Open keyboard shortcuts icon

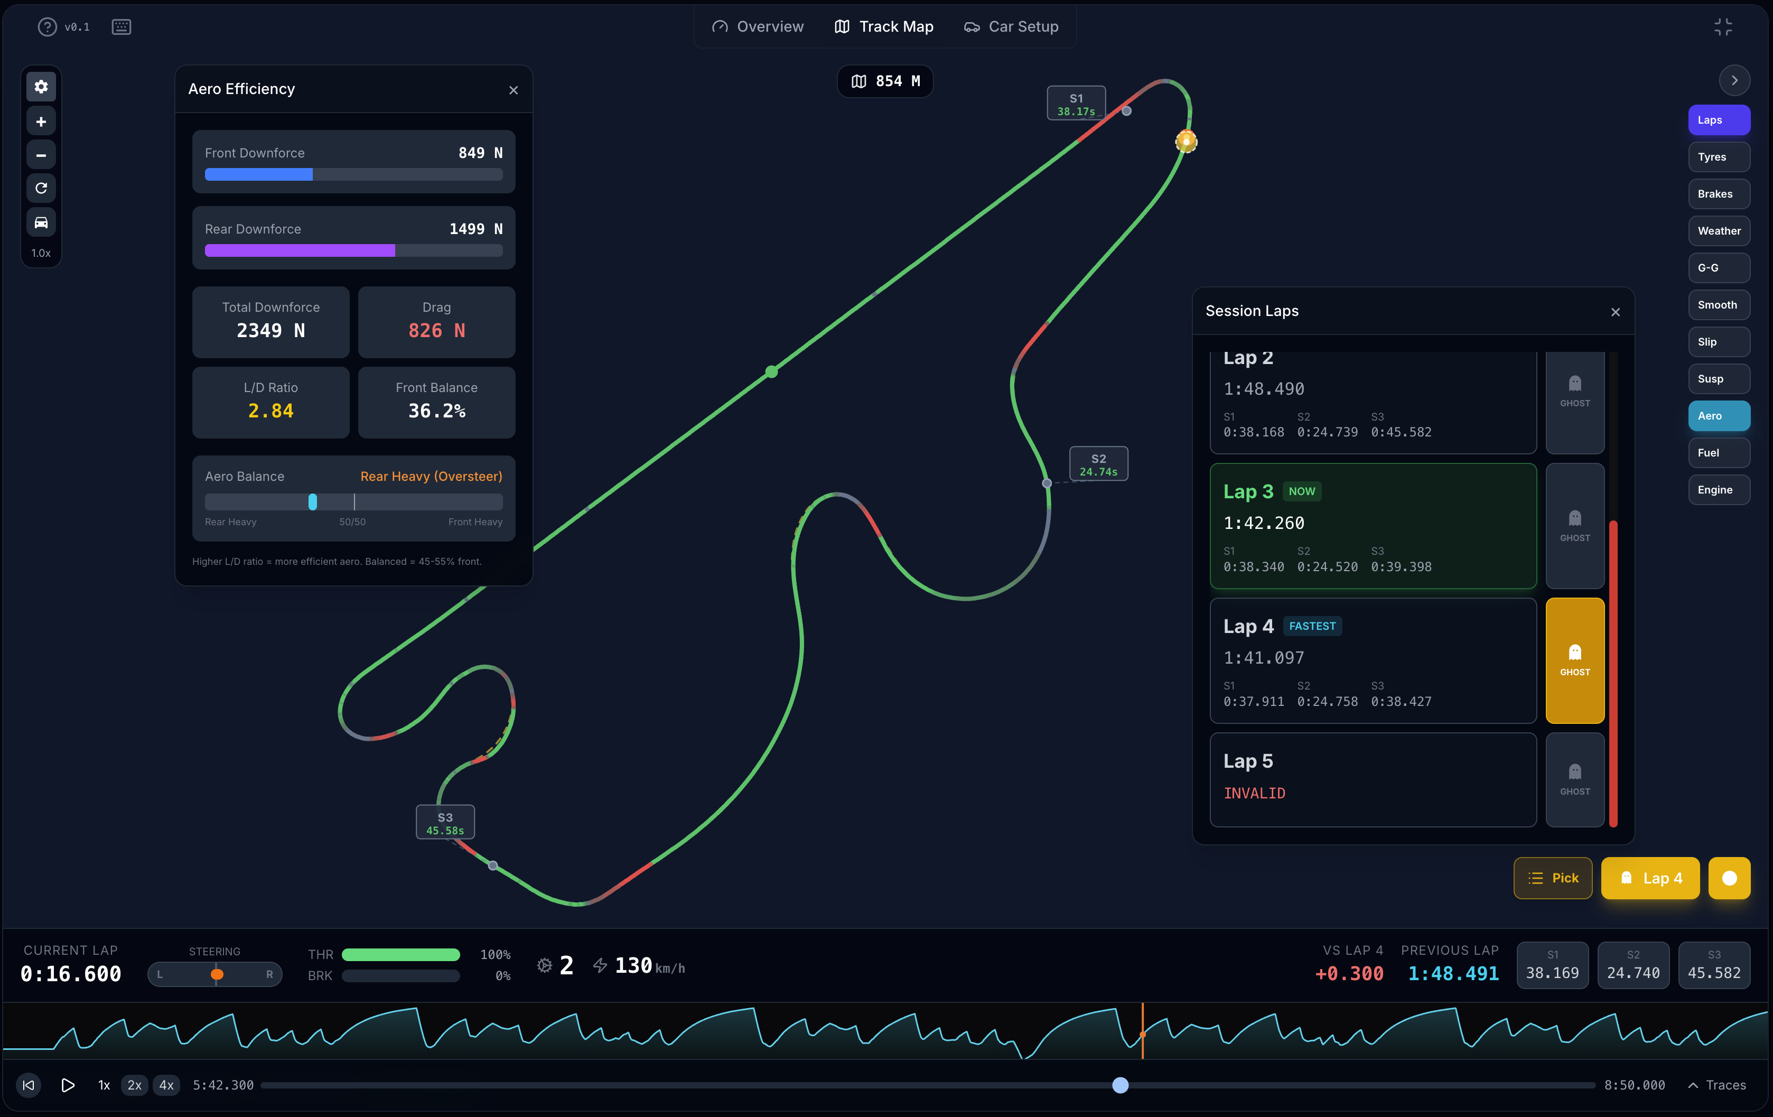click(122, 27)
